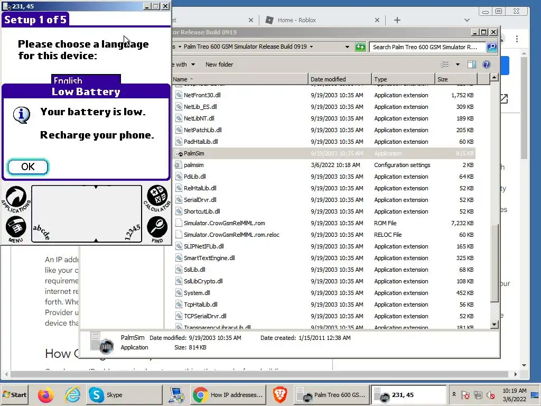Open the address bar history dropdown

pos(347,47)
